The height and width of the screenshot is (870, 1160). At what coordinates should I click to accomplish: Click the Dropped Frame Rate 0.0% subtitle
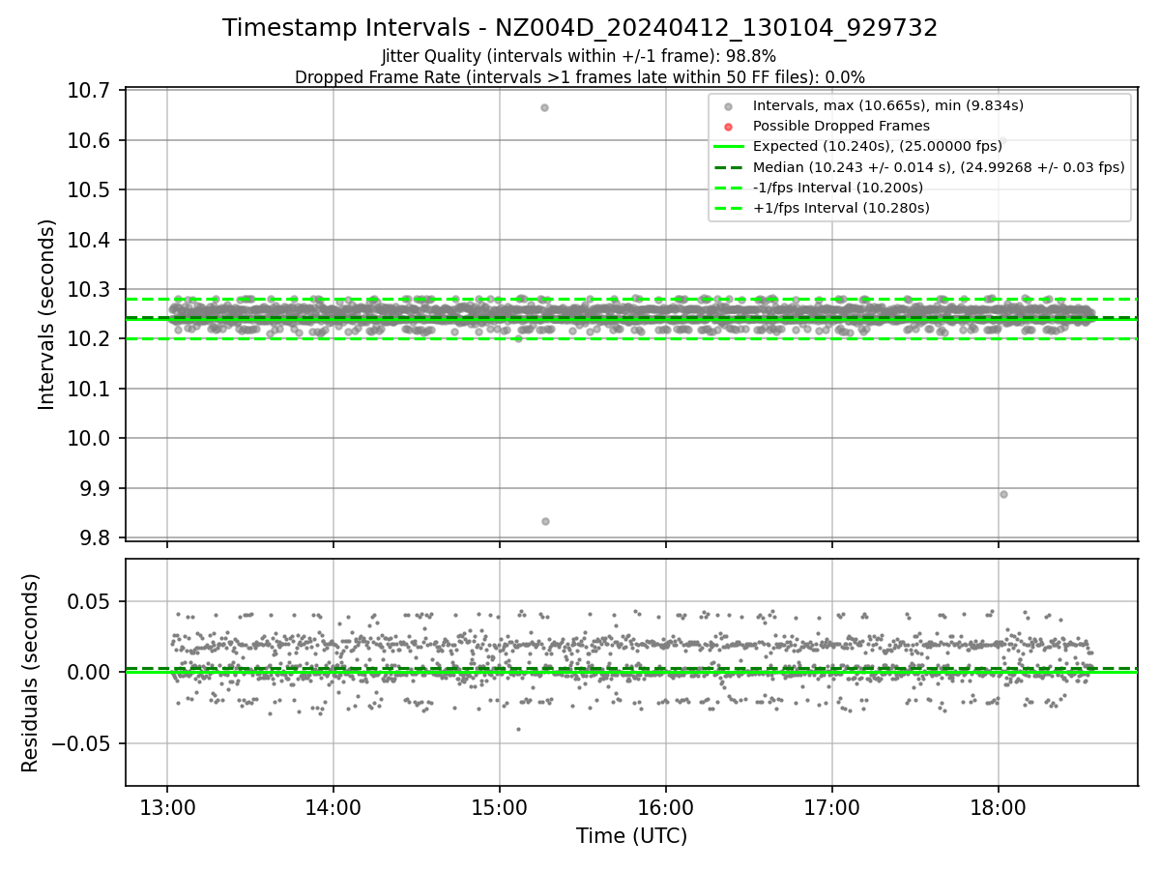coord(579,76)
